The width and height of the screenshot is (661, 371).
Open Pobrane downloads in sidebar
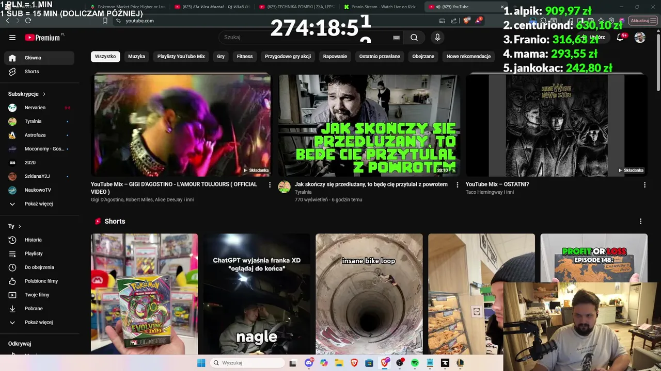click(x=39, y=308)
